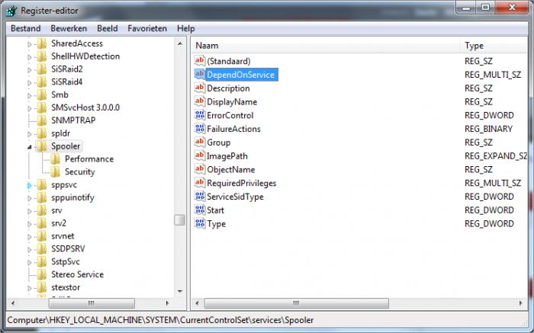
Task: Collapse the Spooler tree node
Action: pos(29,147)
